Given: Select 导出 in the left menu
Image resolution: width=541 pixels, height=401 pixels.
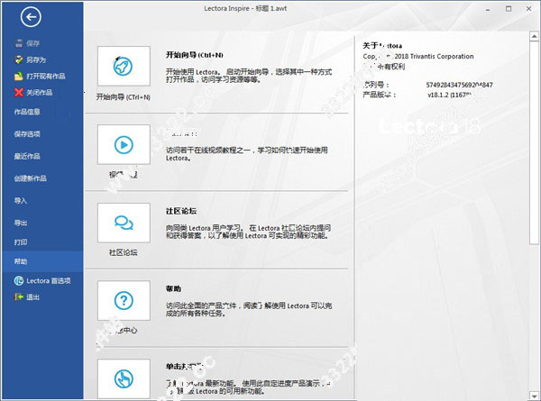Looking at the screenshot, I should [x=21, y=223].
